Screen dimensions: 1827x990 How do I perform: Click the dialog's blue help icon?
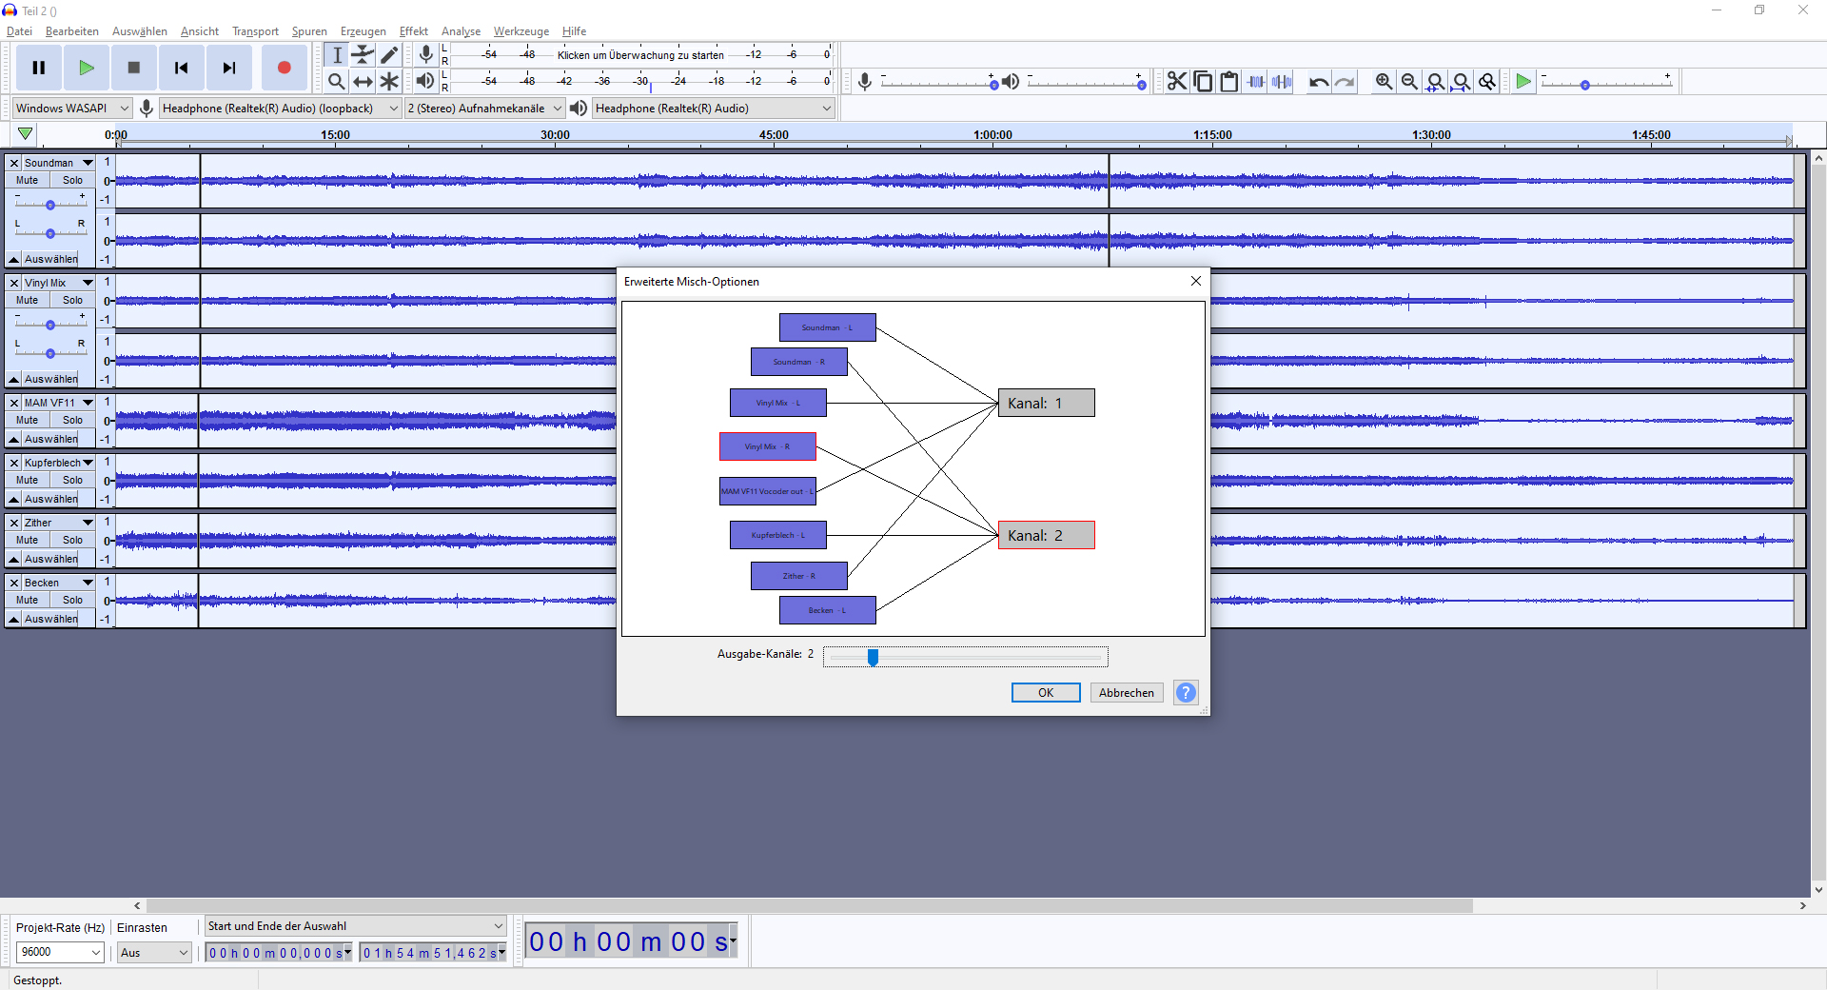point(1186,693)
